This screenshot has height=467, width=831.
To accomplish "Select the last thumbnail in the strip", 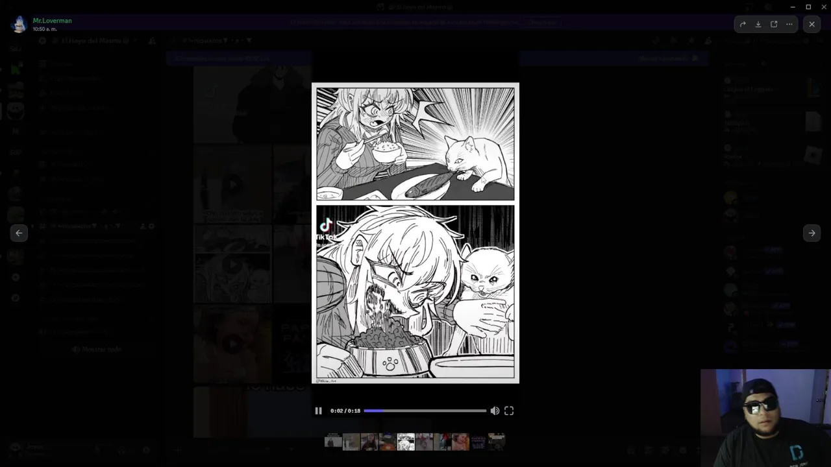I will pyautogui.click(x=497, y=442).
